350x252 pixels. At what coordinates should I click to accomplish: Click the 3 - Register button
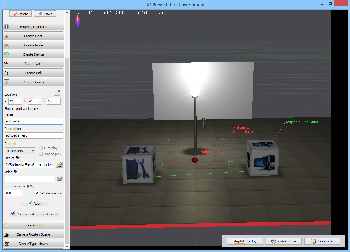tap(322, 241)
